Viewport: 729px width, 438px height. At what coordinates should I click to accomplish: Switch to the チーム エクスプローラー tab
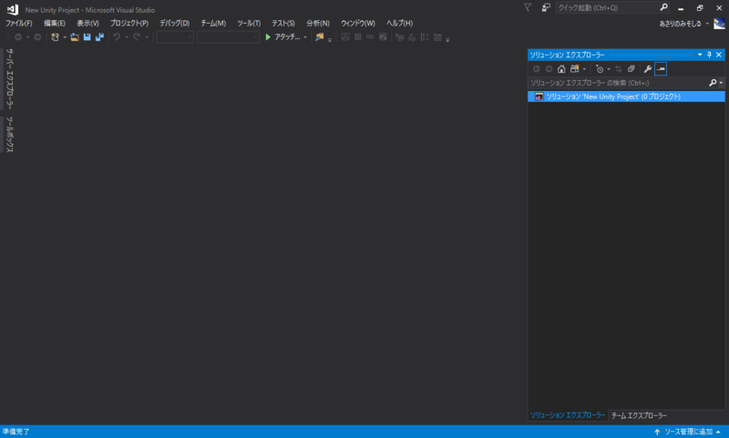point(639,416)
